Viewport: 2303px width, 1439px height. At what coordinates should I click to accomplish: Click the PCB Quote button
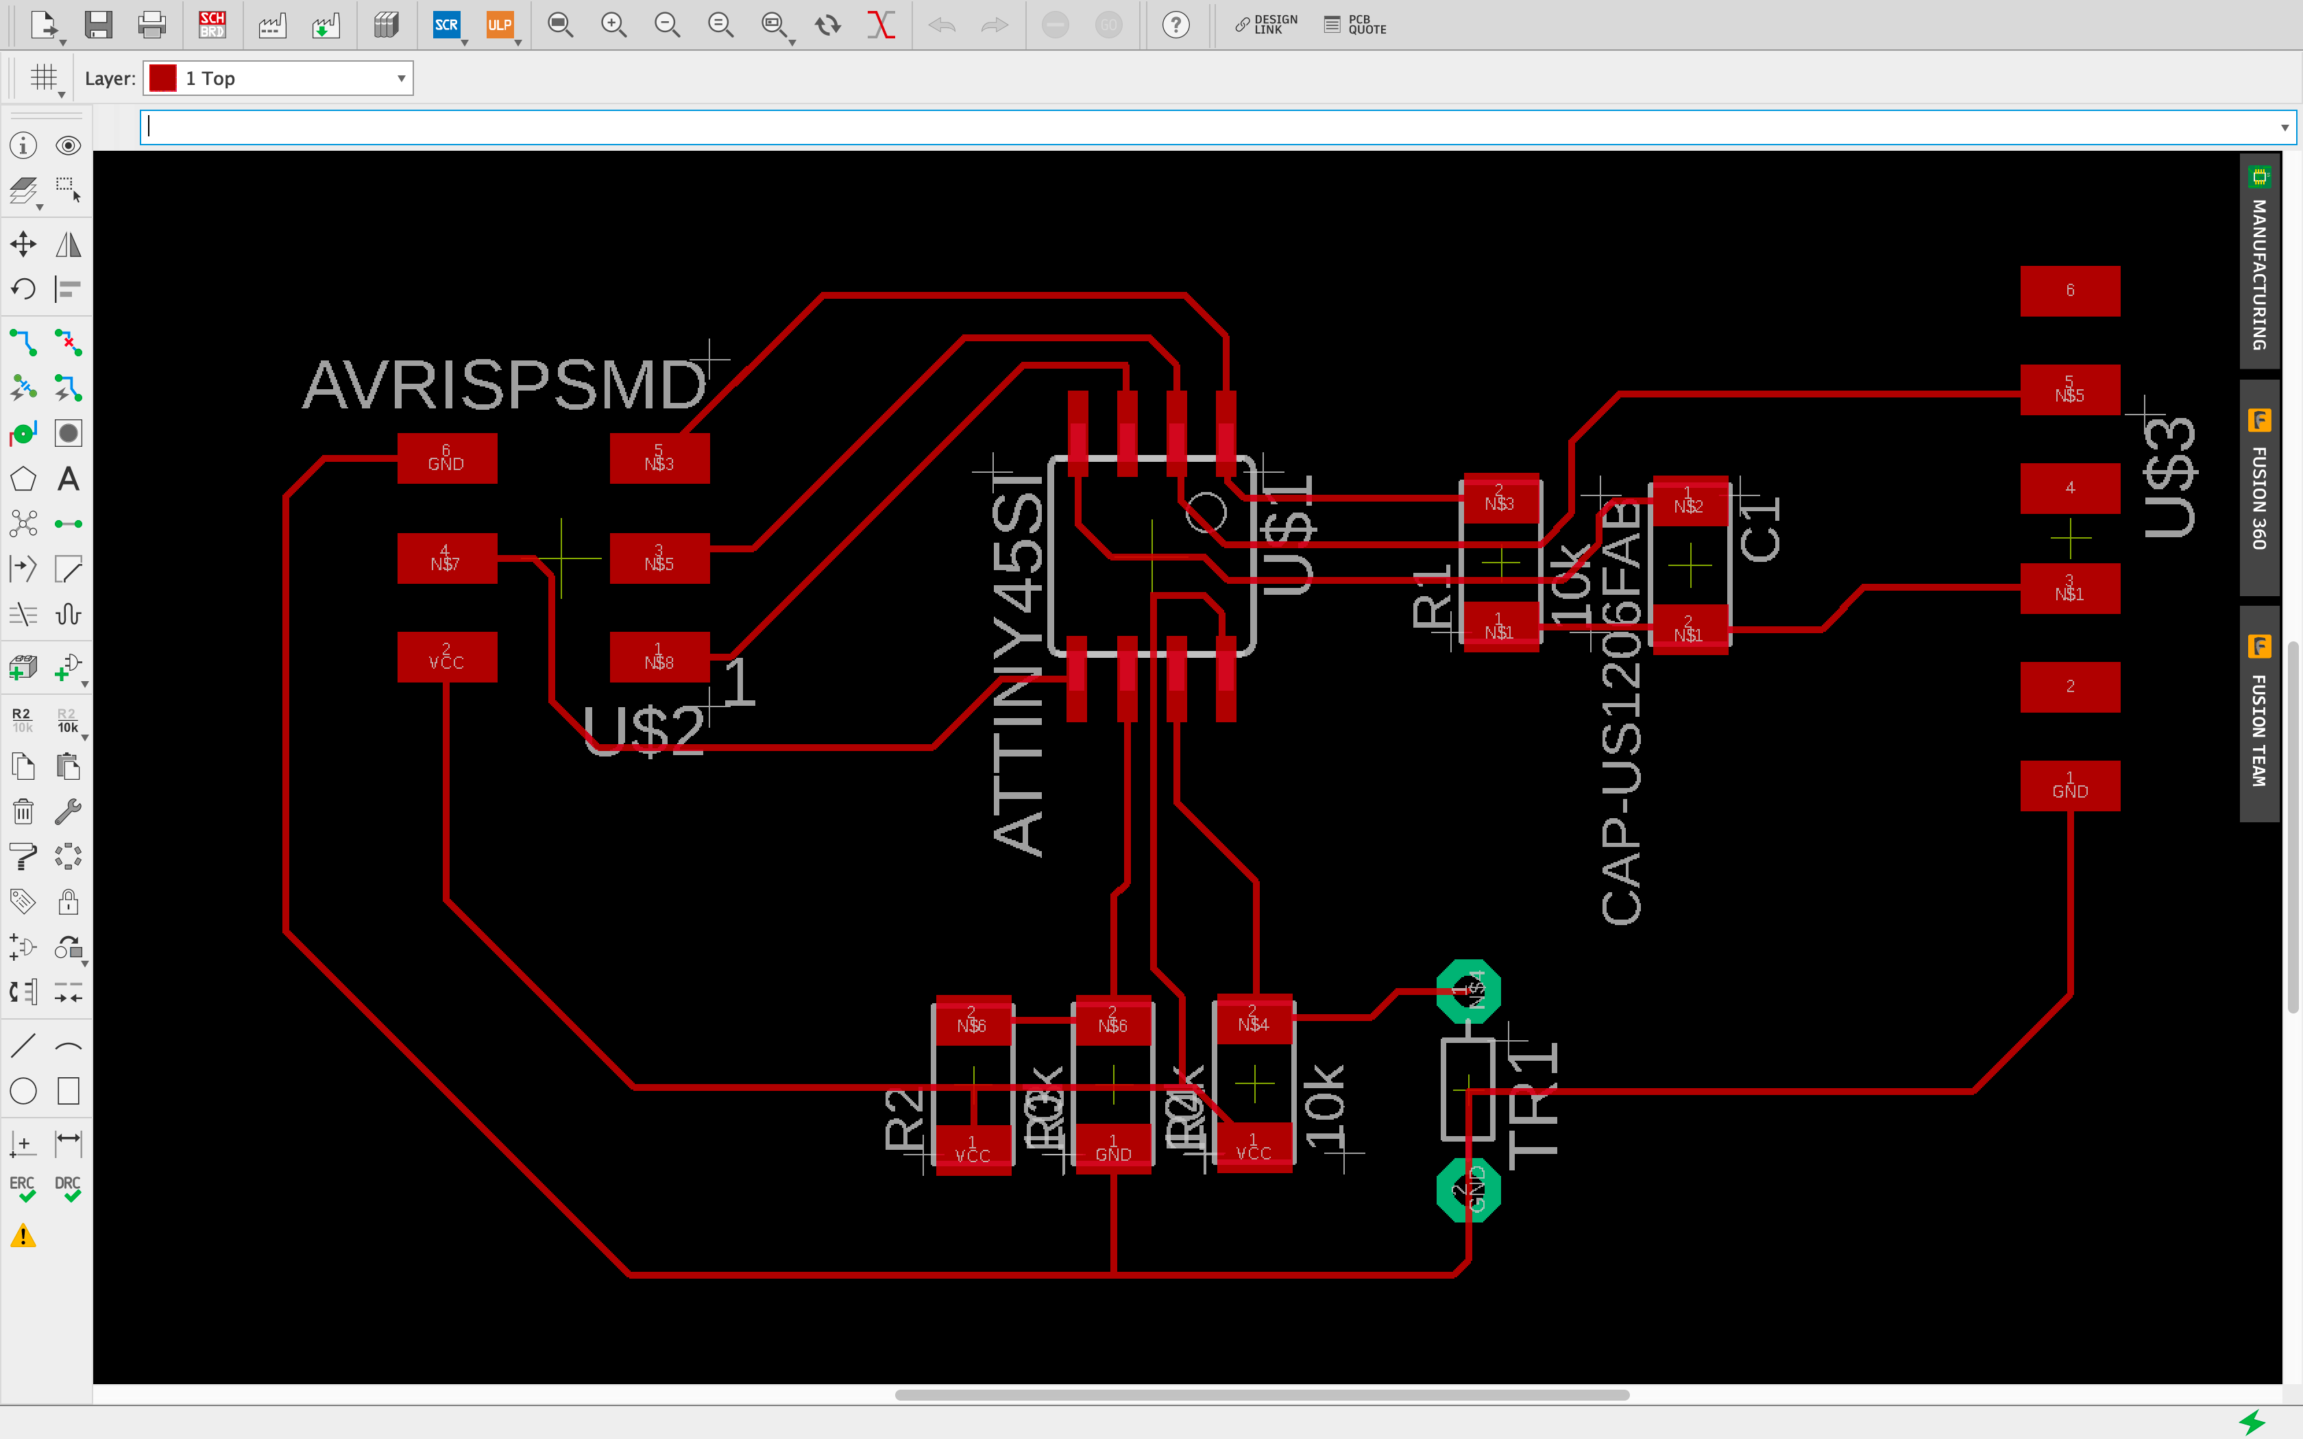(1355, 25)
